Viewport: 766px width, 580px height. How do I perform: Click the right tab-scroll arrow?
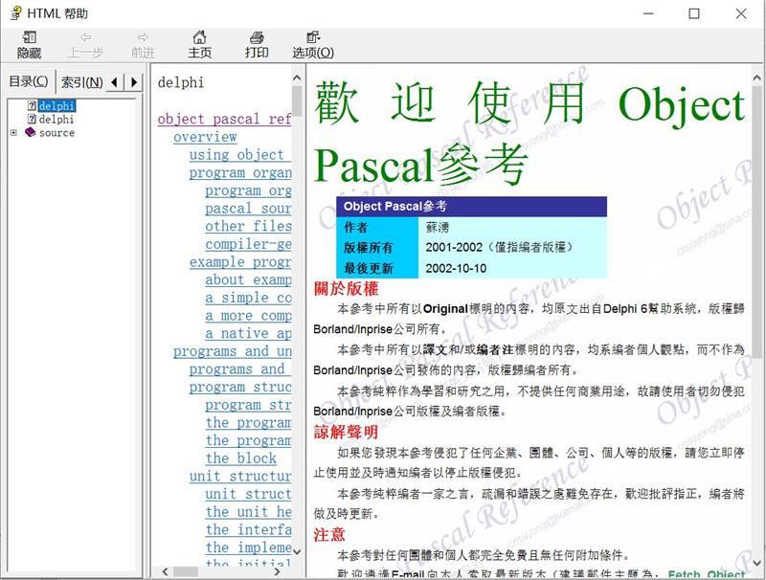coord(134,82)
